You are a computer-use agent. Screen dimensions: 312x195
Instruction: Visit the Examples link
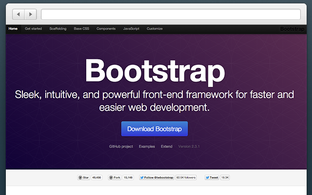[147, 146]
